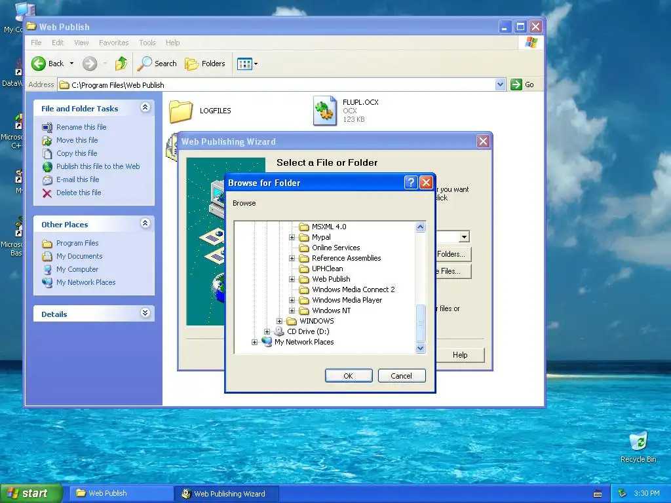Click the Browse for Folder help question icon
The width and height of the screenshot is (671, 503).
pos(410,183)
